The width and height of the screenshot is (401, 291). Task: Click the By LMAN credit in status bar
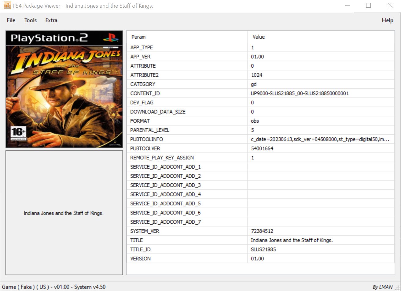[x=383, y=287]
